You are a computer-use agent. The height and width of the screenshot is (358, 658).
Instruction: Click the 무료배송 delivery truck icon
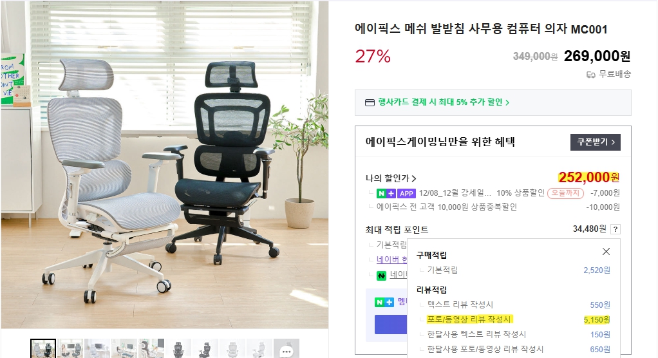click(591, 75)
